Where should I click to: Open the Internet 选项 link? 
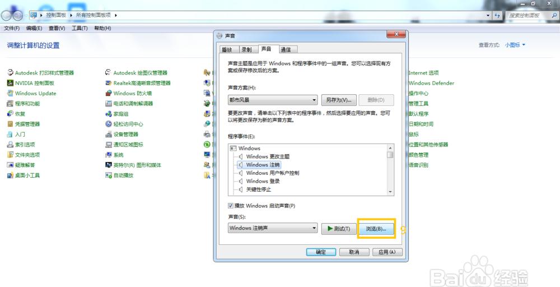(x=423, y=72)
